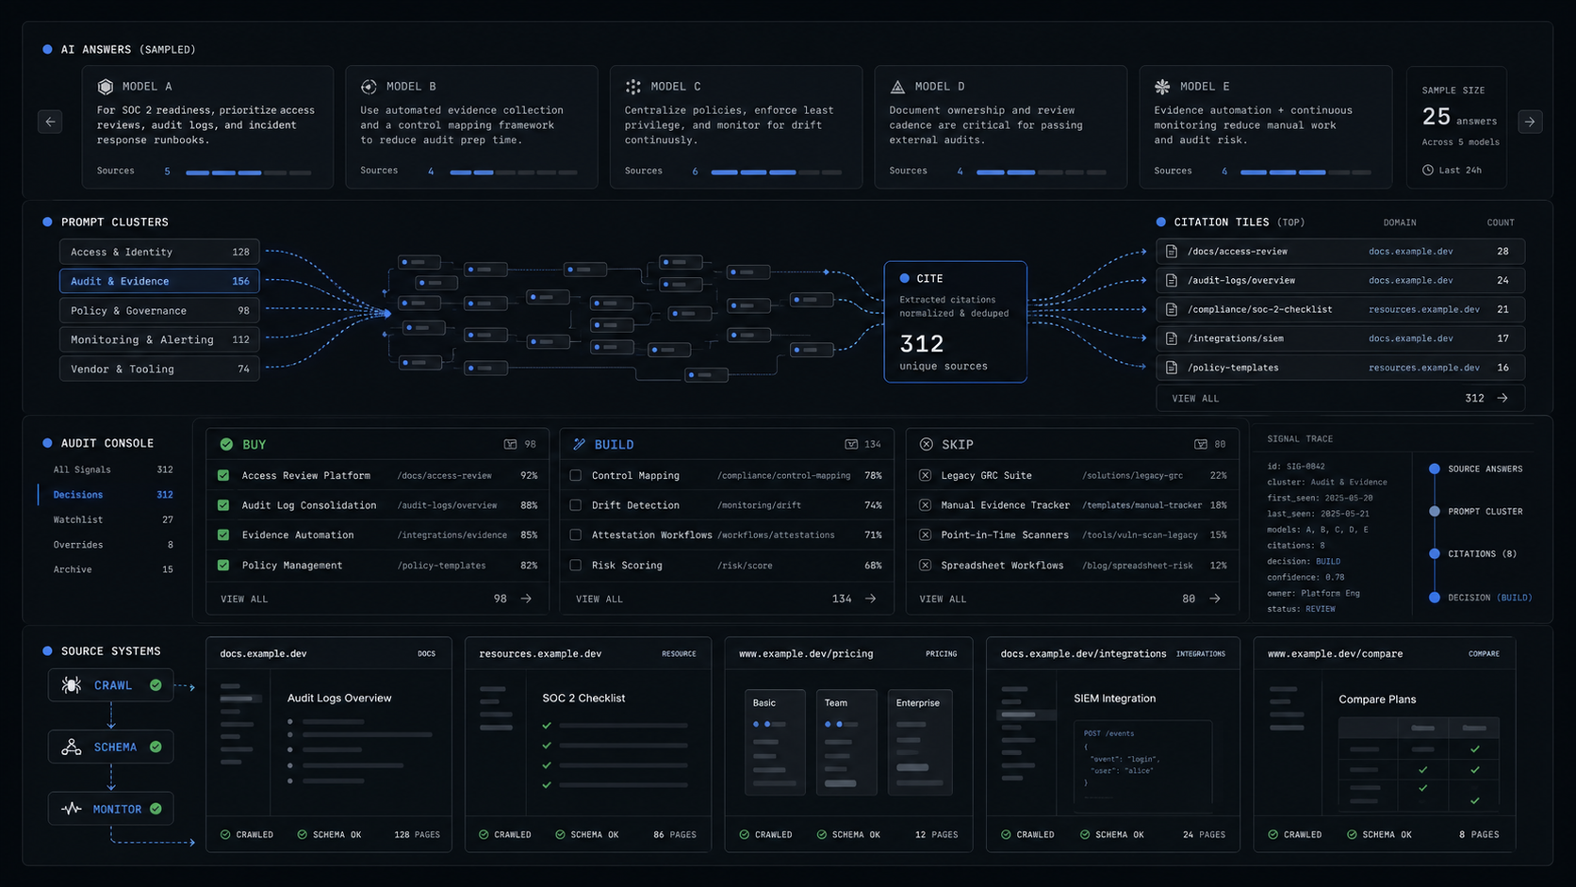Open Watchlist in Audit Console
This screenshot has width=1576, height=887.
click(112, 519)
